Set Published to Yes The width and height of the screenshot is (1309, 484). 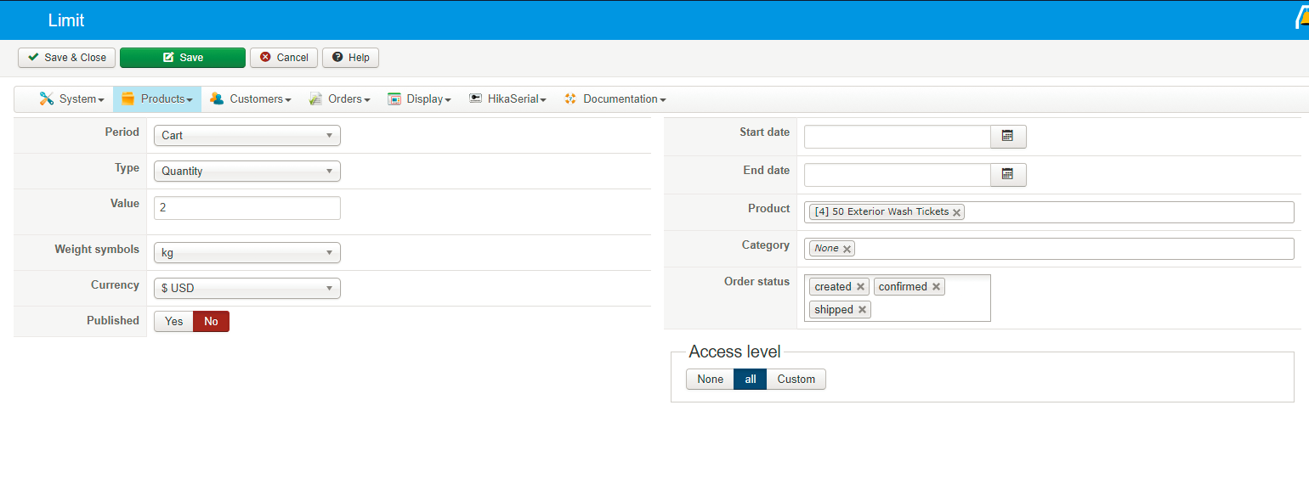[x=173, y=322]
